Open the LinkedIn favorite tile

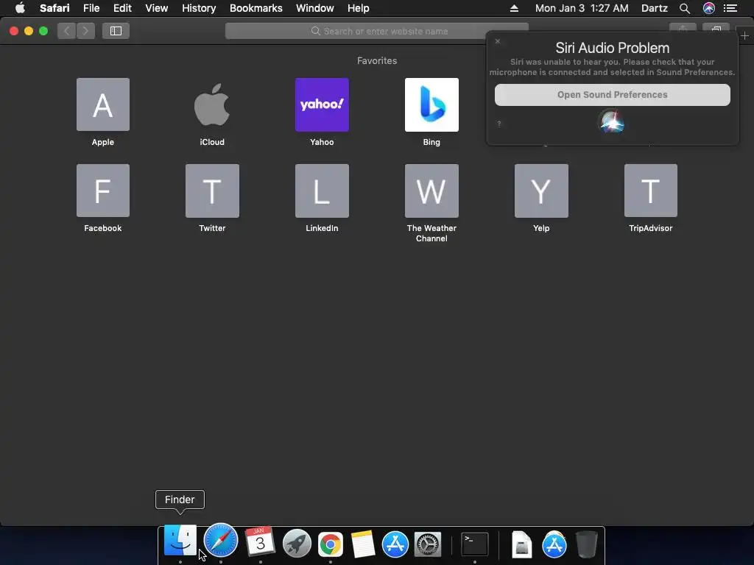pyautogui.click(x=322, y=191)
